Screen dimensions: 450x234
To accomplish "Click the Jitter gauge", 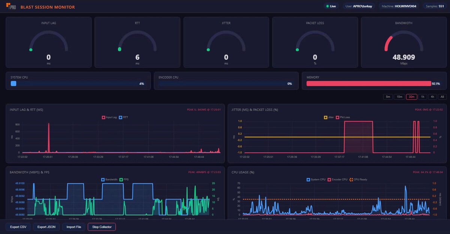I will click(226, 41).
